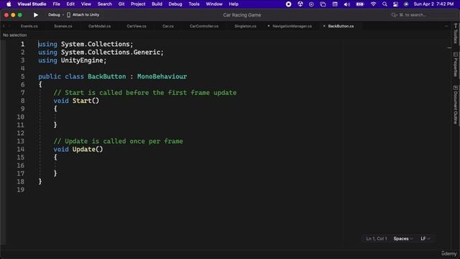The width and height of the screenshot is (460, 259).
Task: Open the Git menu
Action: [121, 4]
